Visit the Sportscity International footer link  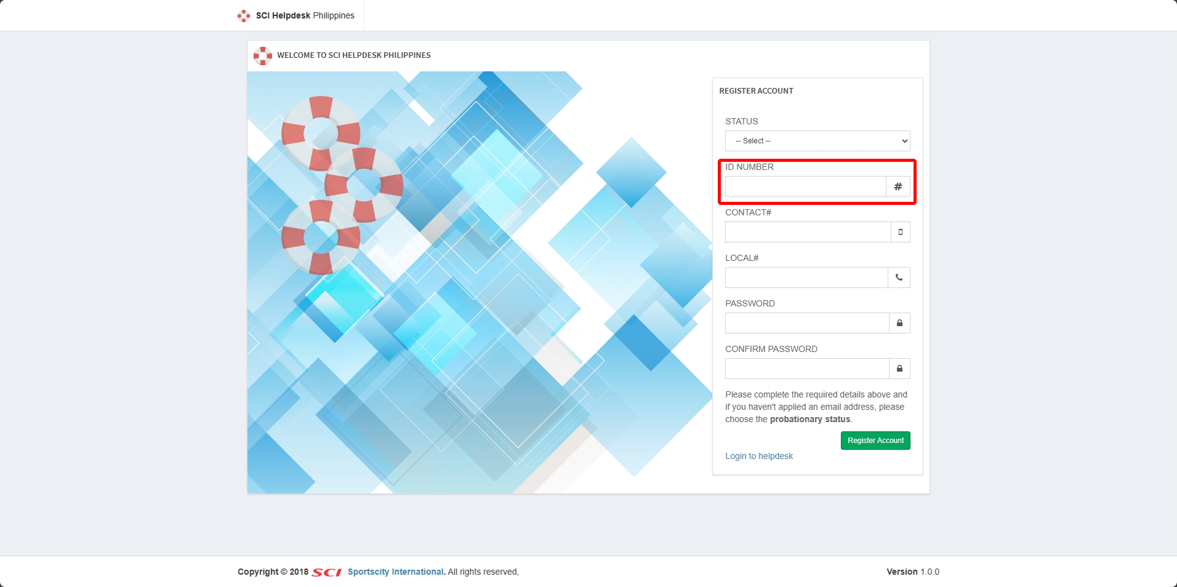[395, 572]
